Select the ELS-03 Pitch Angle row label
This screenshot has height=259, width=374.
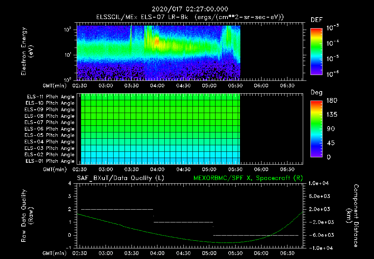[x=50, y=148]
